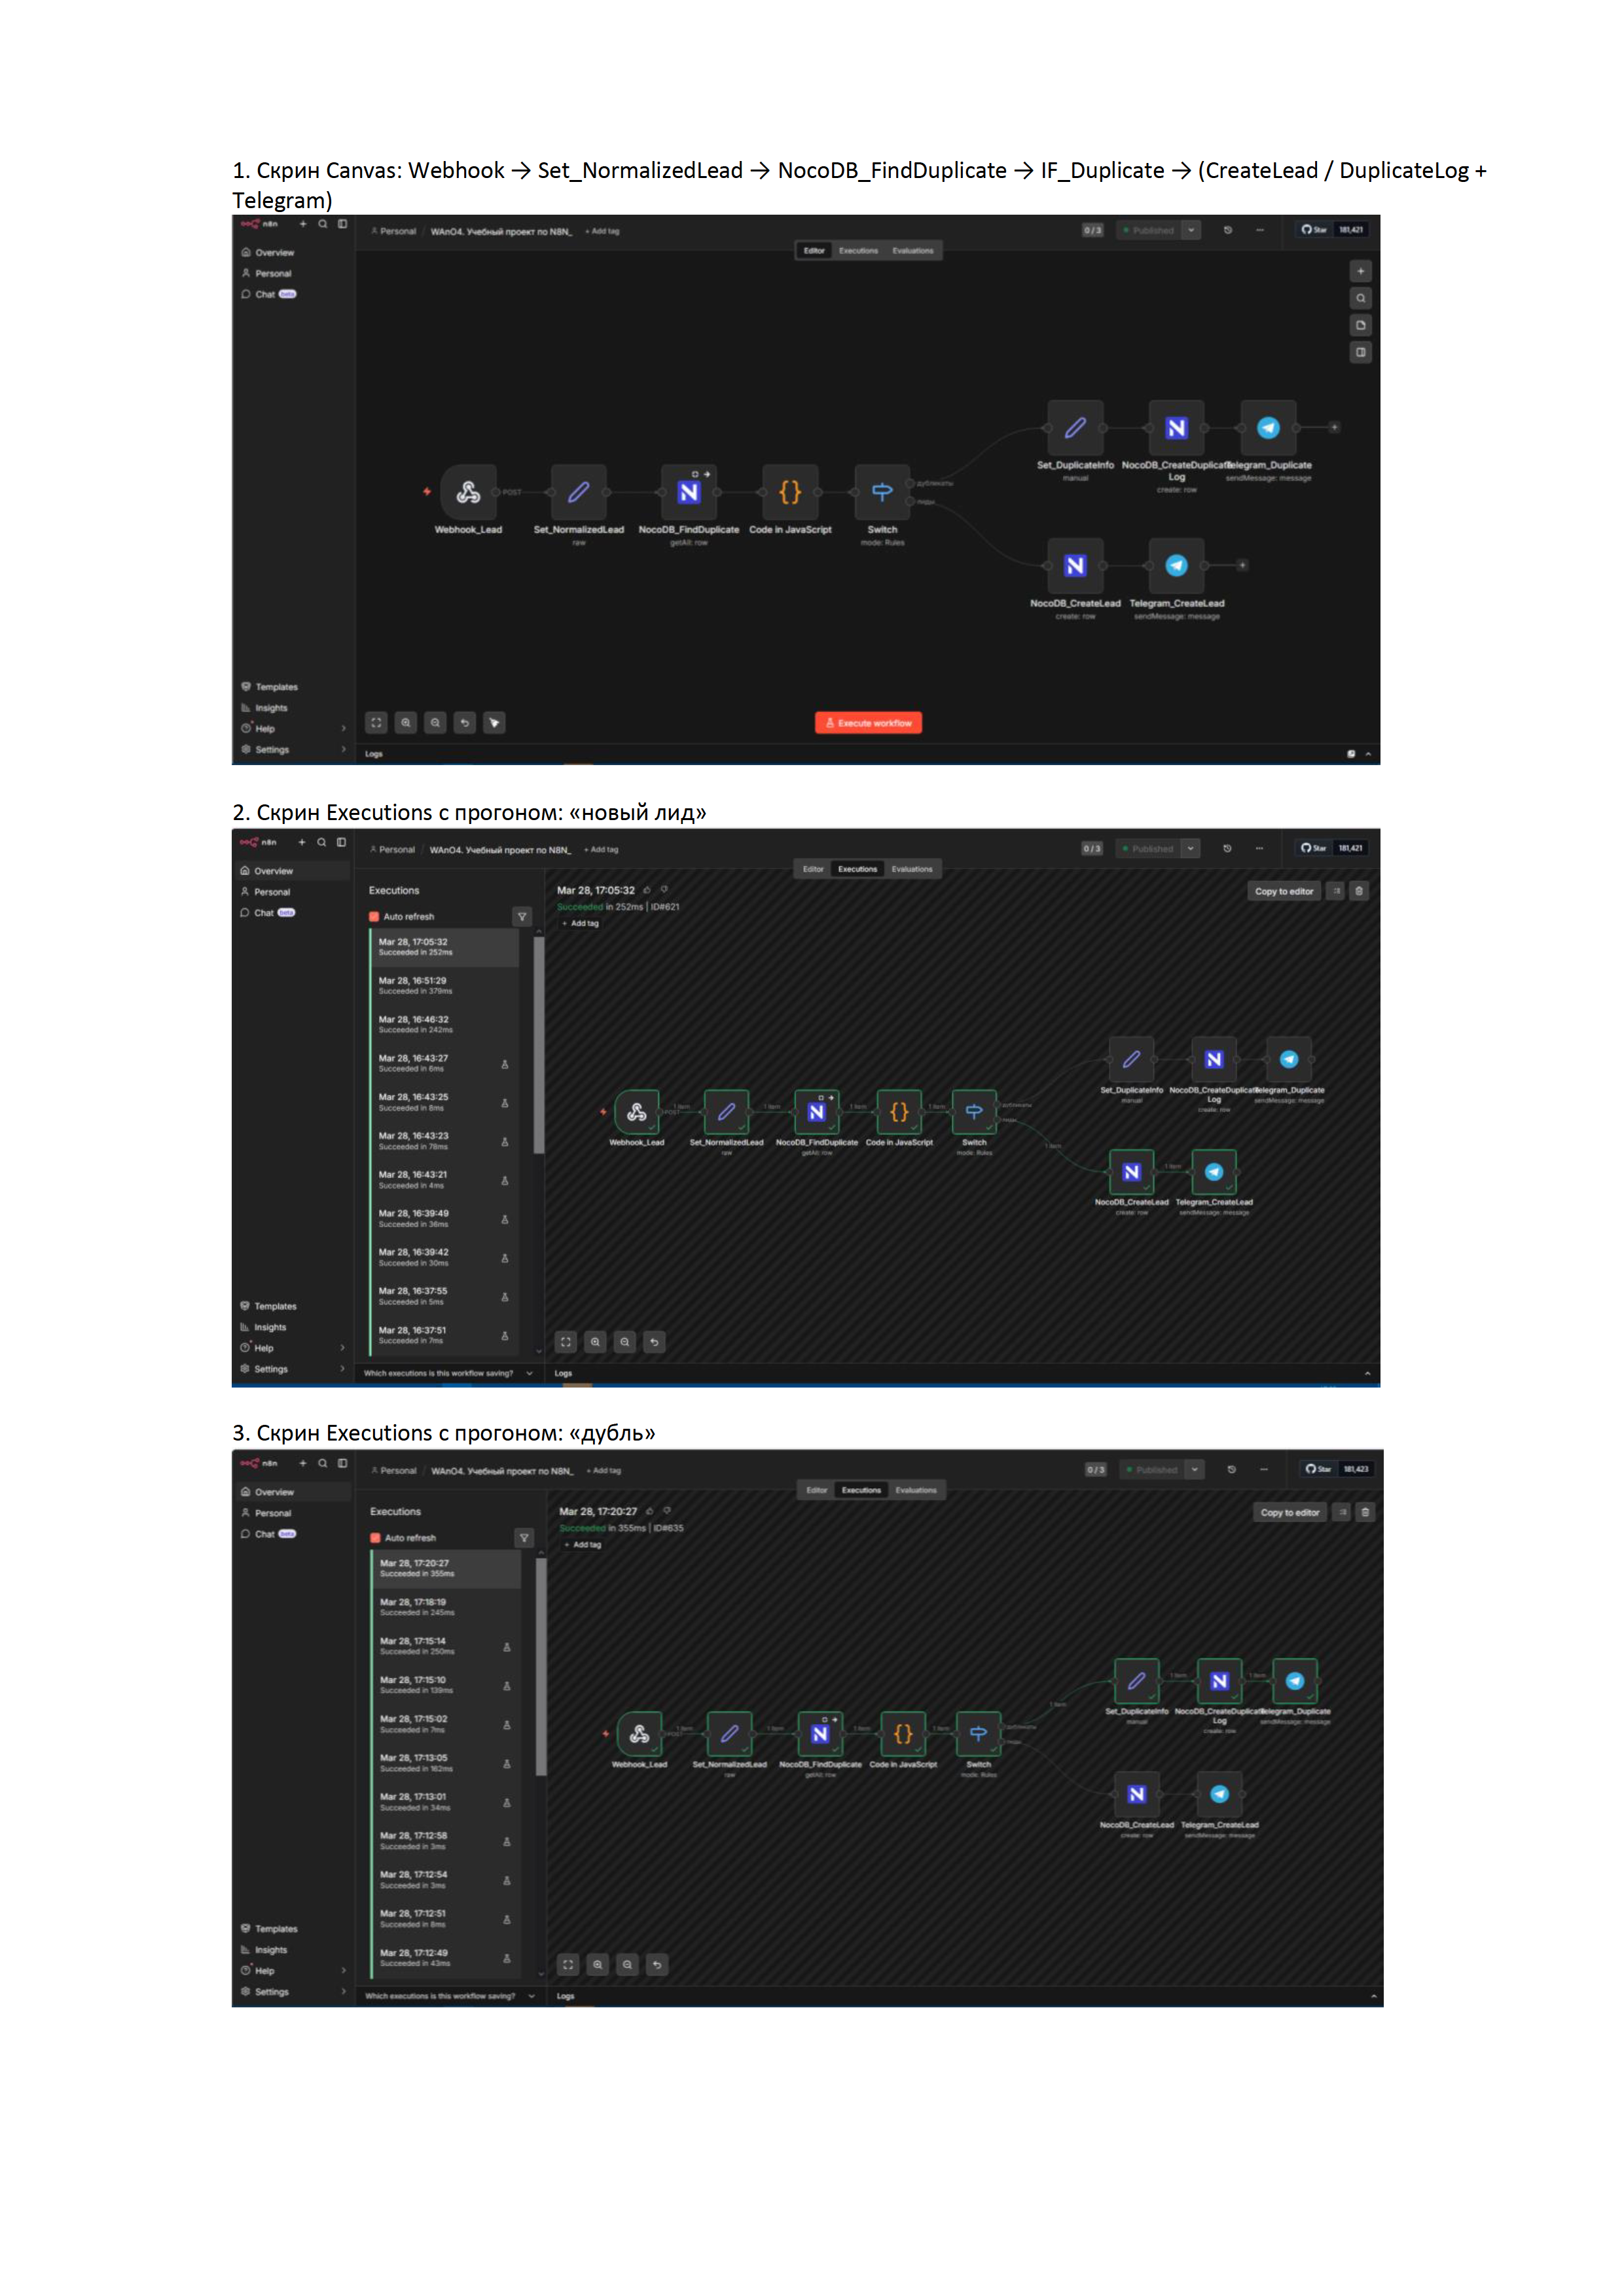Click the red Execute workflow button

868,722
